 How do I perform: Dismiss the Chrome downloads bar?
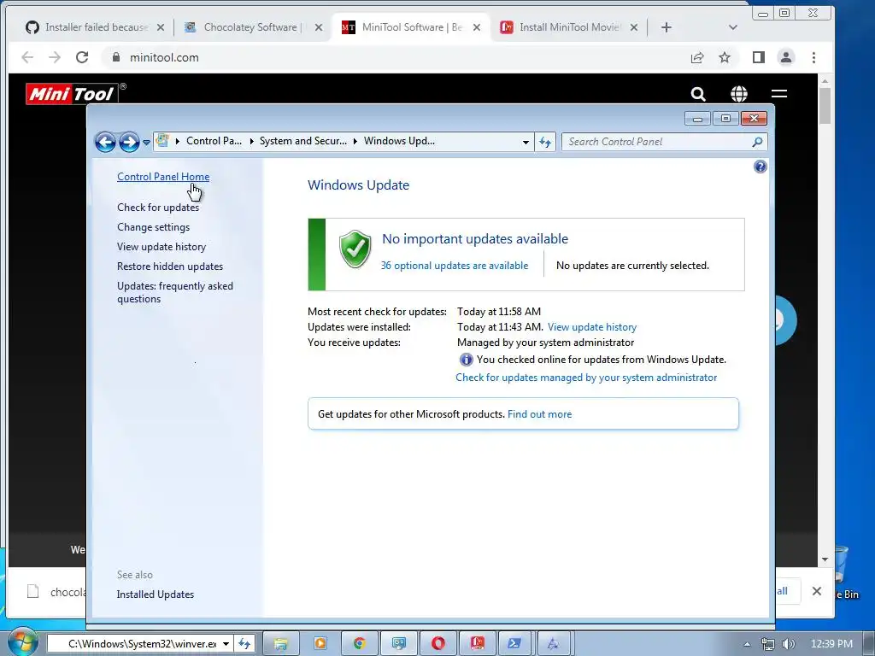[x=816, y=591]
